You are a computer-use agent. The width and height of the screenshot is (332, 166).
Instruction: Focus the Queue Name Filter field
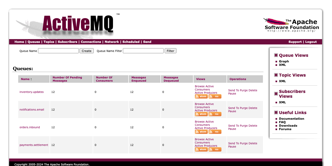[x=143, y=51]
